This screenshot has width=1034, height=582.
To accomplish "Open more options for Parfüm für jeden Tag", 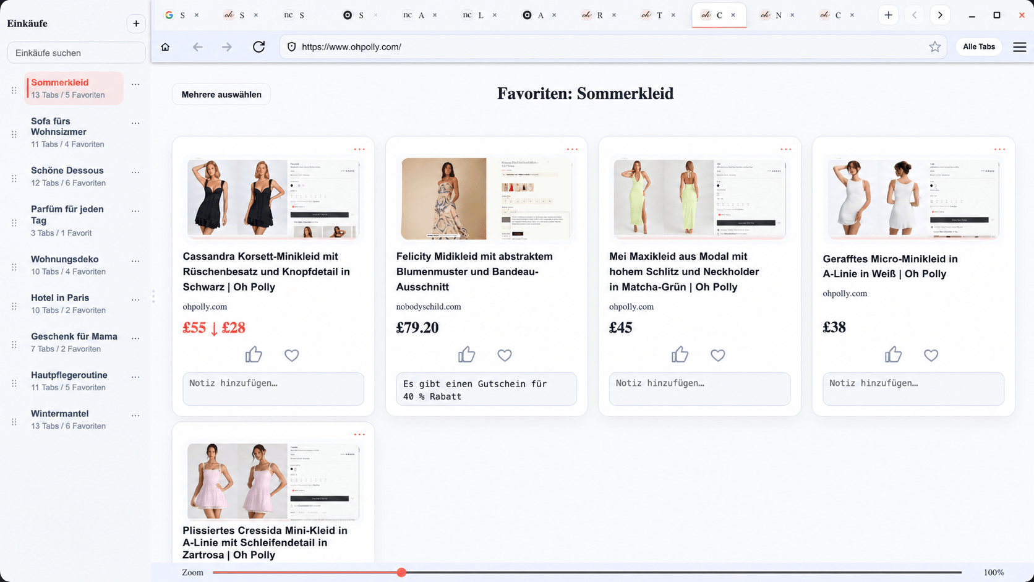I will click(135, 211).
